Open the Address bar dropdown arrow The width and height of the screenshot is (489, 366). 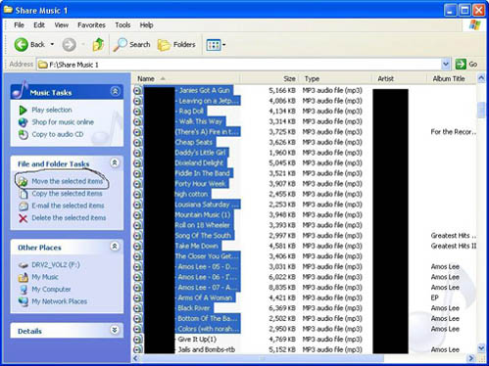tap(446, 65)
